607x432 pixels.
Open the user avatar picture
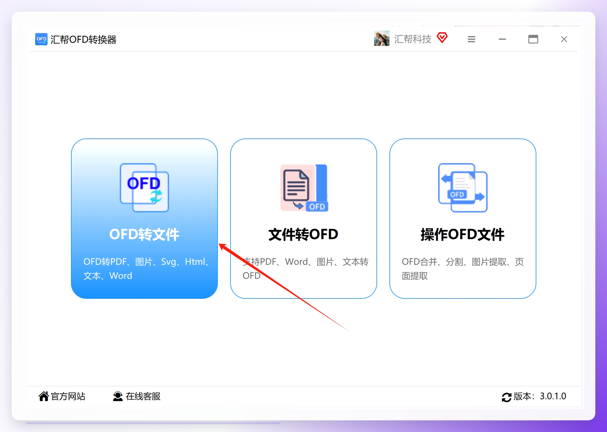tap(382, 39)
